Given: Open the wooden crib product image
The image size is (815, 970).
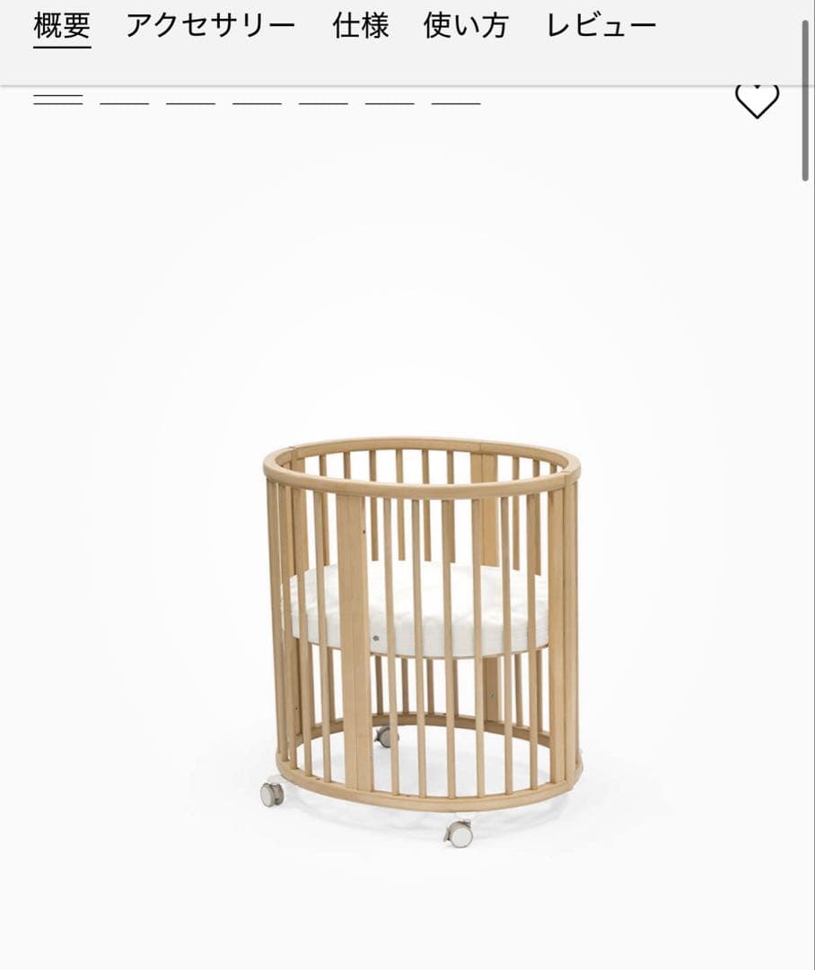Looking at the screenshot, I should pyautogui.click(x=422, y=640).
